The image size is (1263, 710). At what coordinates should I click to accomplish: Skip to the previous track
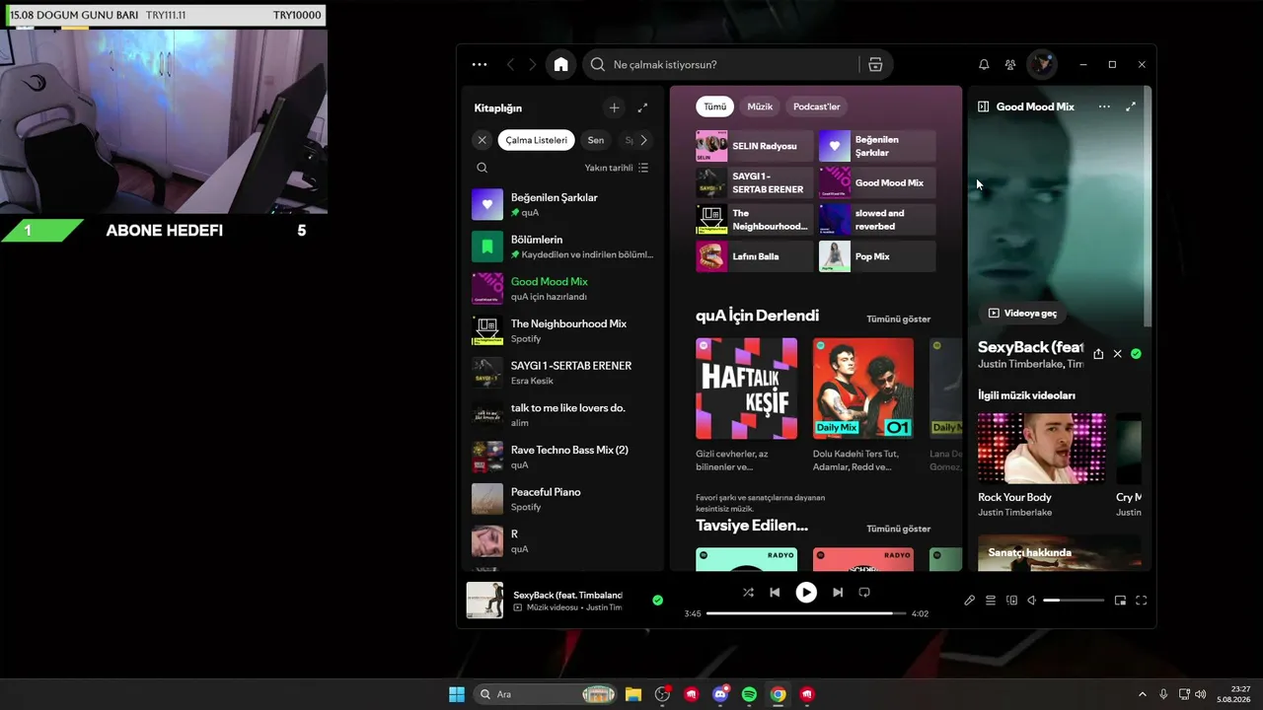tap(775, 593)
